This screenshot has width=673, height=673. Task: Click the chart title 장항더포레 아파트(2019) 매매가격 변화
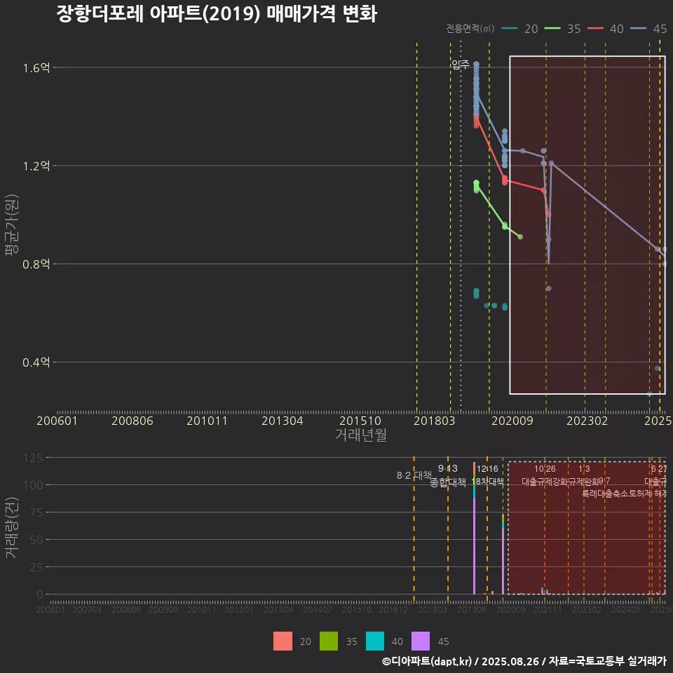[x=217, y=13]
